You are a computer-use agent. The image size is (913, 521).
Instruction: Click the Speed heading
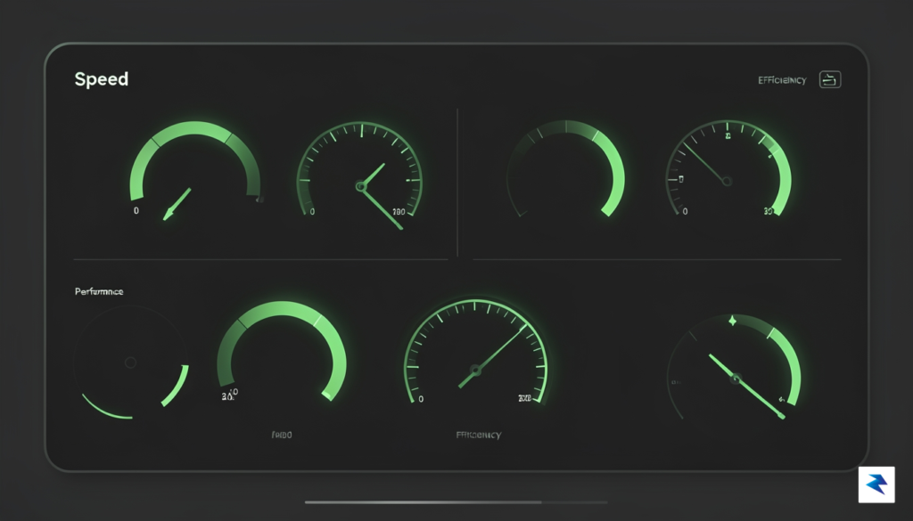click(102, 79)
